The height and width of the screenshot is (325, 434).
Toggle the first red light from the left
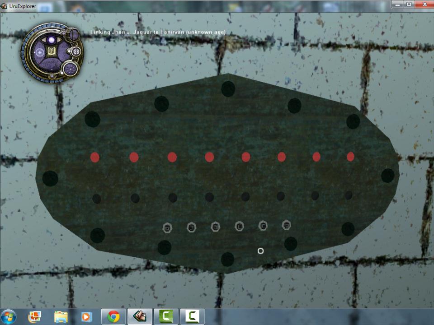tap(94, 157)
